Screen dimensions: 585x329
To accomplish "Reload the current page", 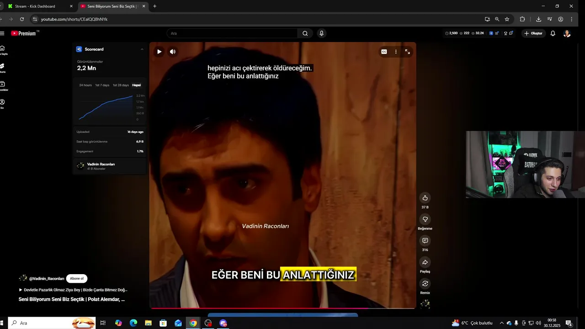I will 22,19.
